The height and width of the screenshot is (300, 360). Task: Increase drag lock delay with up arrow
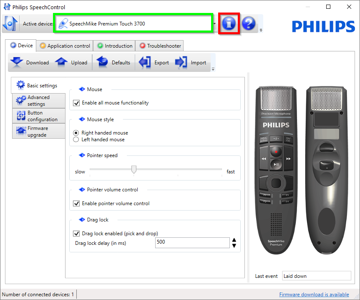pos(234,240)
